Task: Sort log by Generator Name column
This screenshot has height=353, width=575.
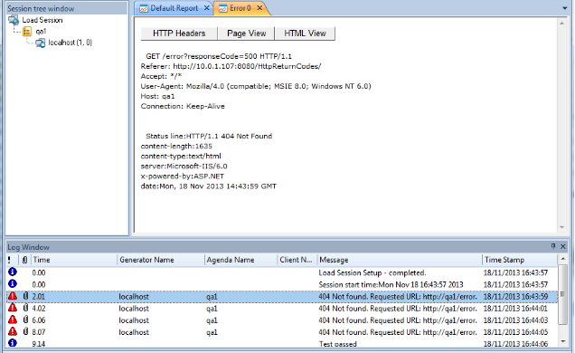Action: 161,260
